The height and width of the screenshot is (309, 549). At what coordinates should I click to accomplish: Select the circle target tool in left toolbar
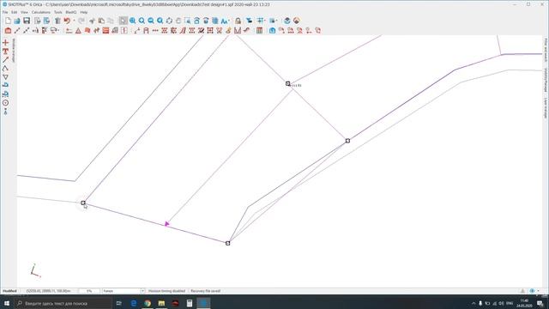coord(6,103)
